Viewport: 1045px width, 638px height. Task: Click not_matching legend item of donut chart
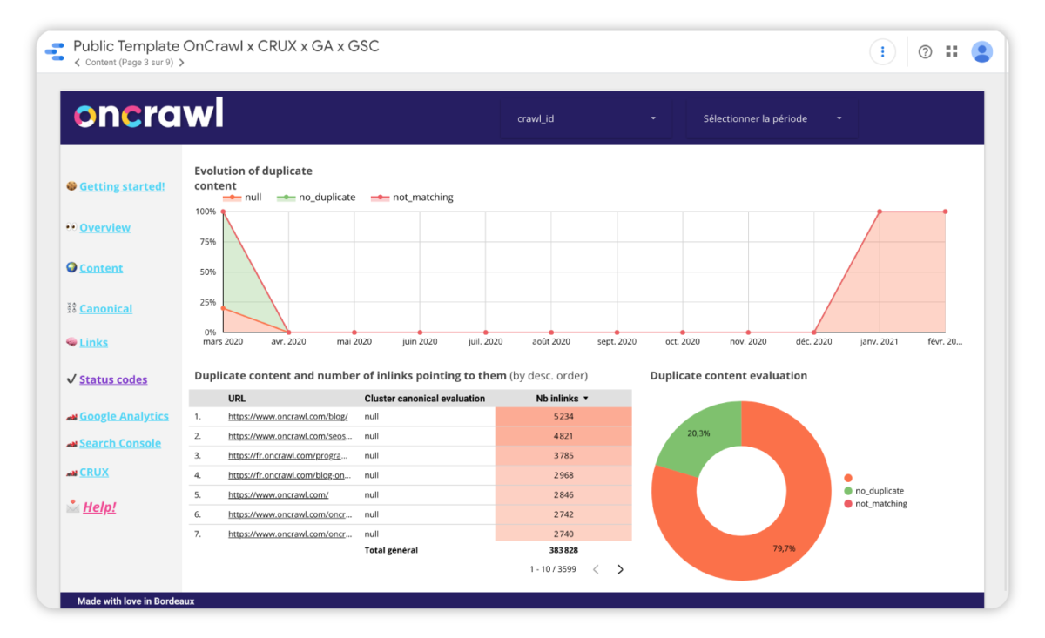(875, 504)
